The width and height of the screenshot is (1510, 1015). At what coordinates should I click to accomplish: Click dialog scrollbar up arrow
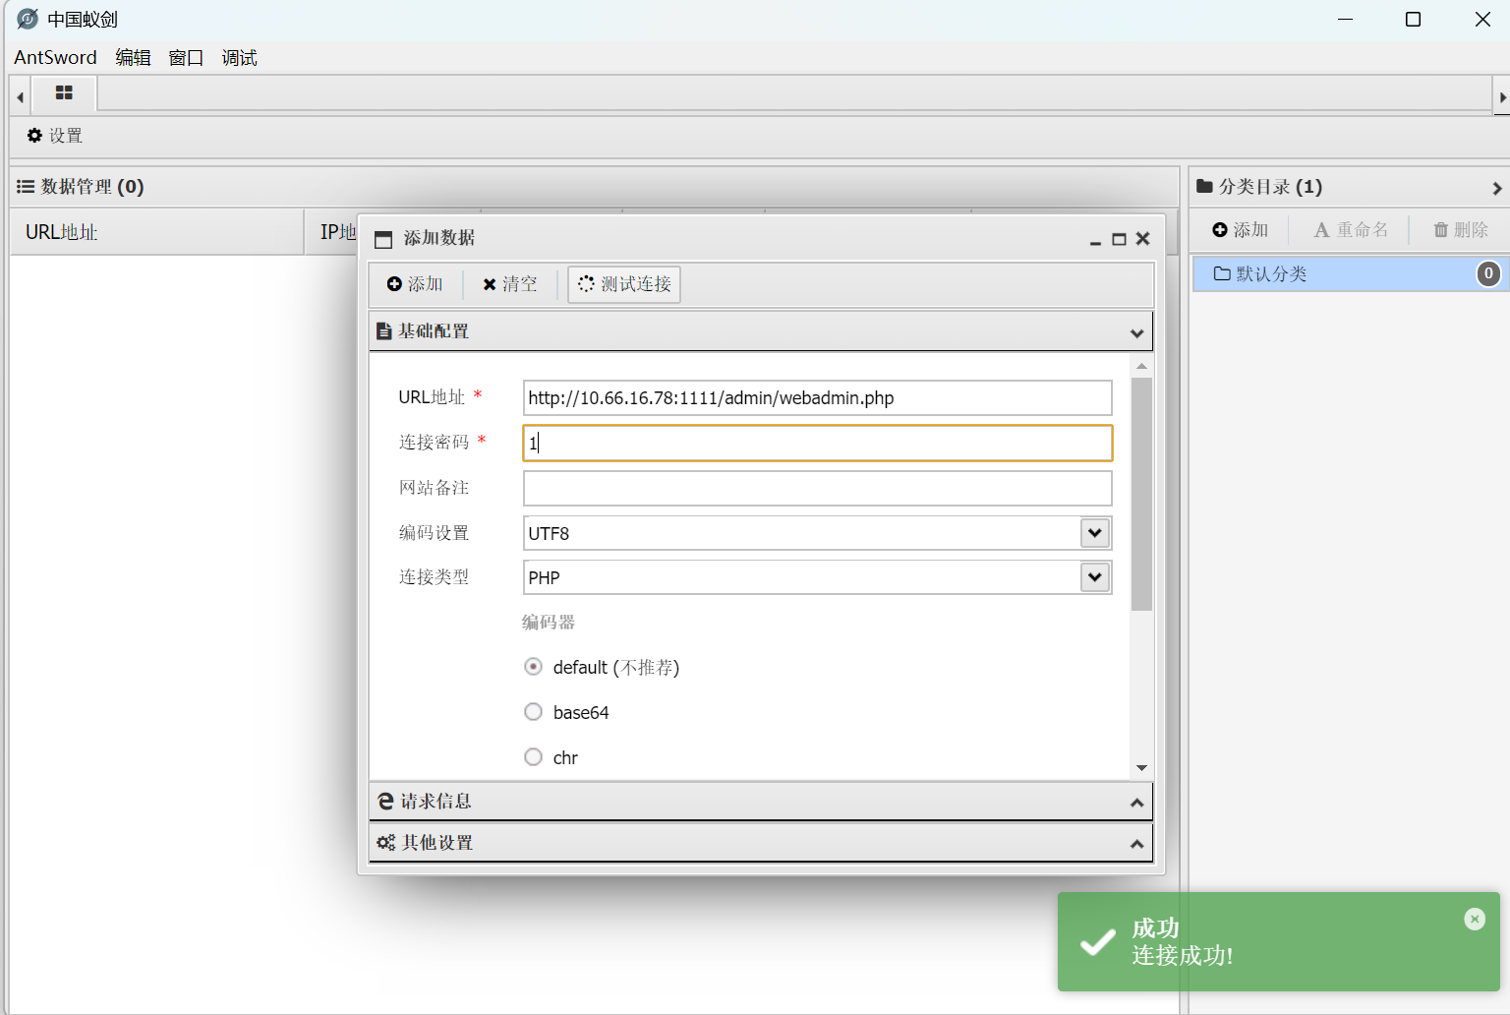click(1141, 366)
